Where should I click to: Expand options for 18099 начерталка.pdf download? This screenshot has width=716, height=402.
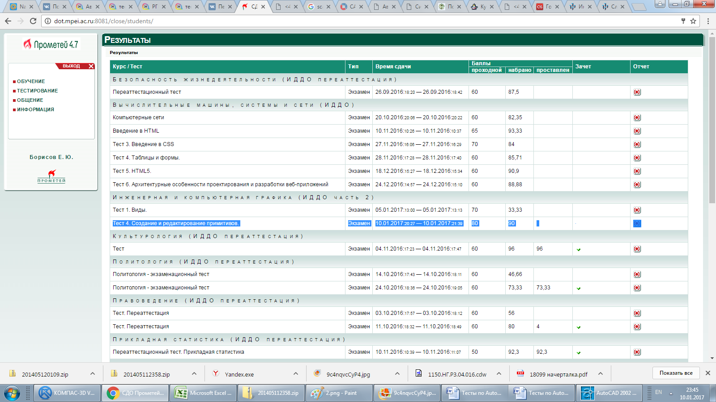tap(601, 374)
